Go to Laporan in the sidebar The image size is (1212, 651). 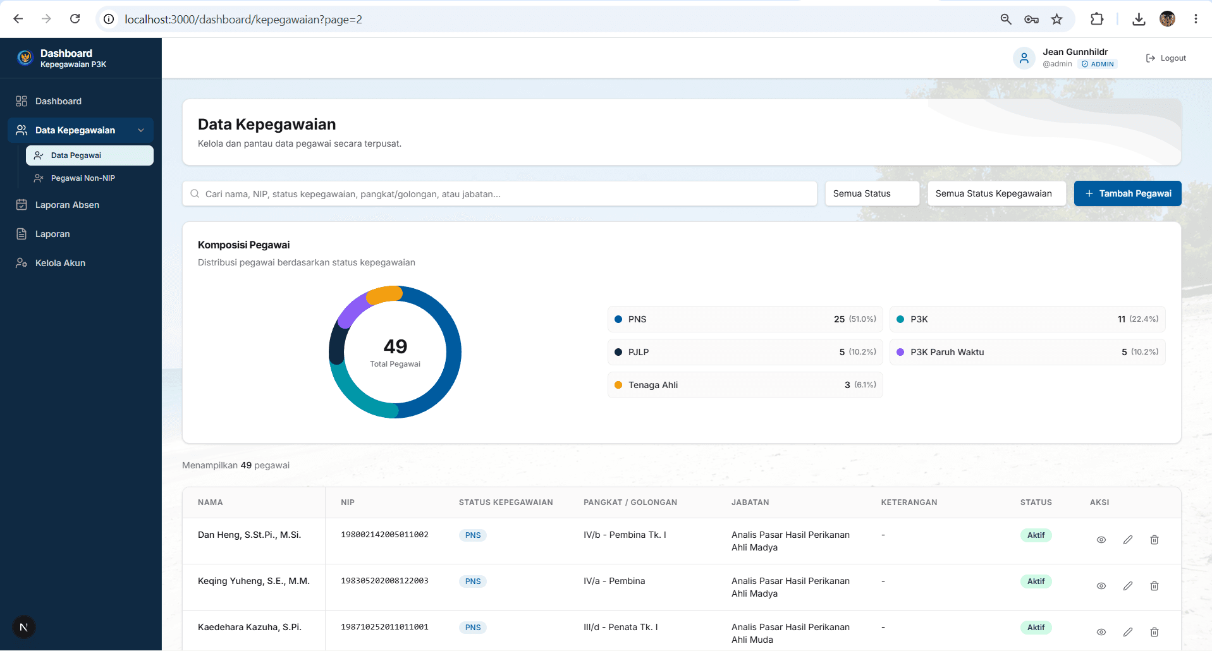(81, 234)
